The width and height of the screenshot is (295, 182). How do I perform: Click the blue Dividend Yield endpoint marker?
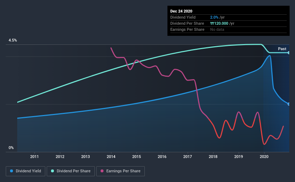[289, 104]
